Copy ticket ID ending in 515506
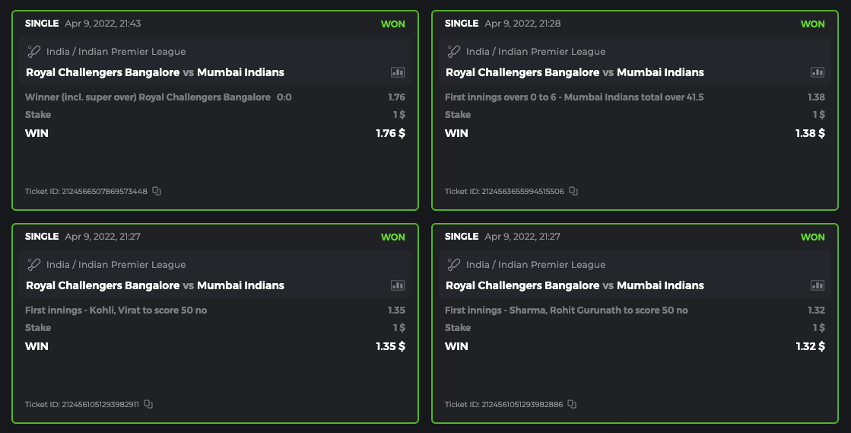This screenshot has height=433, width=851. pos(573,191)
